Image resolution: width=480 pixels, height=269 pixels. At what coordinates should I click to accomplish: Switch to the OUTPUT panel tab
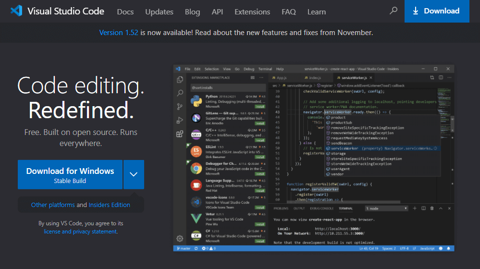[x=299, y=208]
